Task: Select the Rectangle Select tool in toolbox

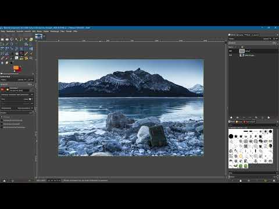Action: pyautogui.click(x=2, y=39)
